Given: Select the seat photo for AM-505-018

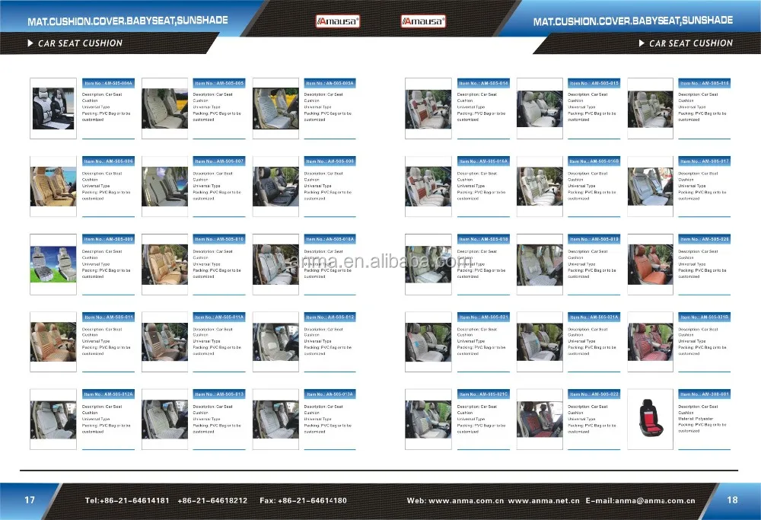Looking at the screenshot, I should click(x=428, y=264).
